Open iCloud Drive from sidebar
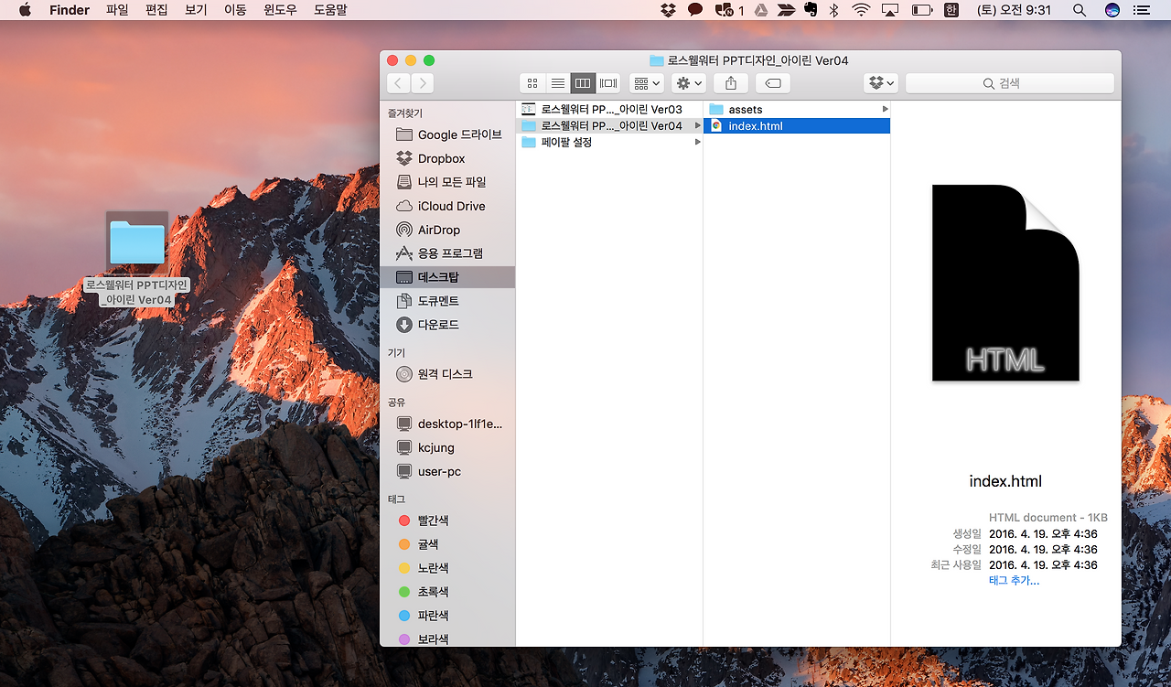This screenshot has height=687, width=1171. pyautogui.click(x=451, y=206)
